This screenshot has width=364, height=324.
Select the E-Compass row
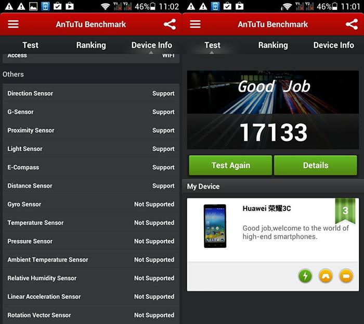91,167
